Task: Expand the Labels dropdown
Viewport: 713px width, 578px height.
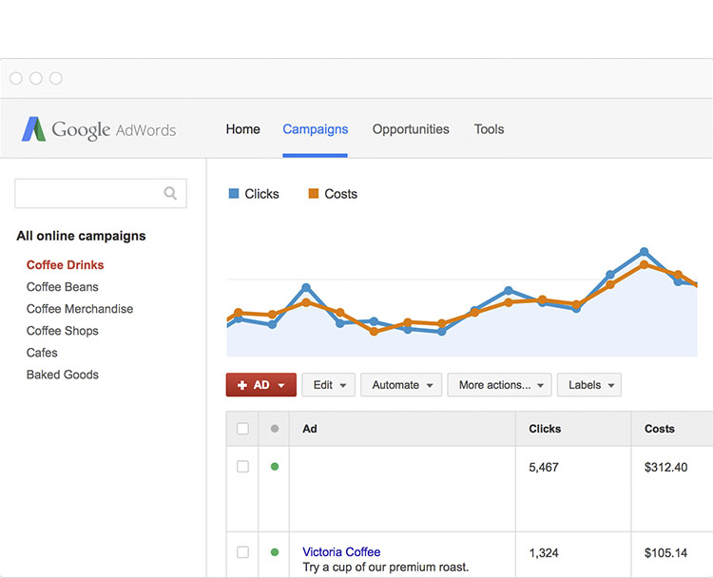Action: click(588, 385)
